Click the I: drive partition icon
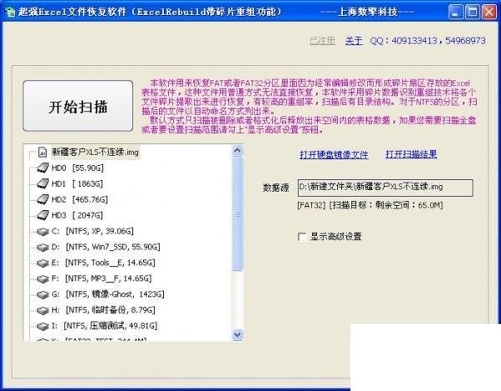The width and height of the screenshot is (501, 391). 43,327
